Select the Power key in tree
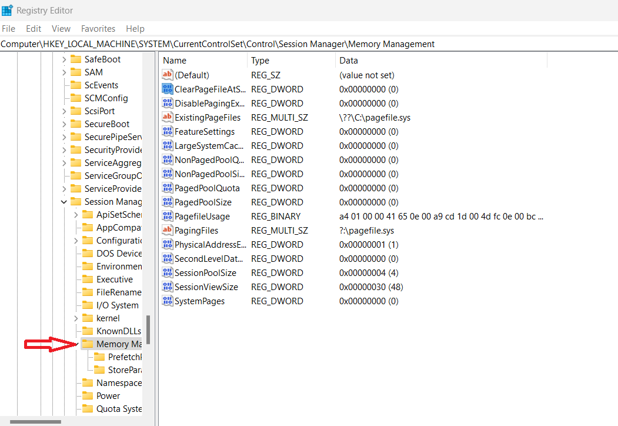618x426 pixels. point(108,396)
